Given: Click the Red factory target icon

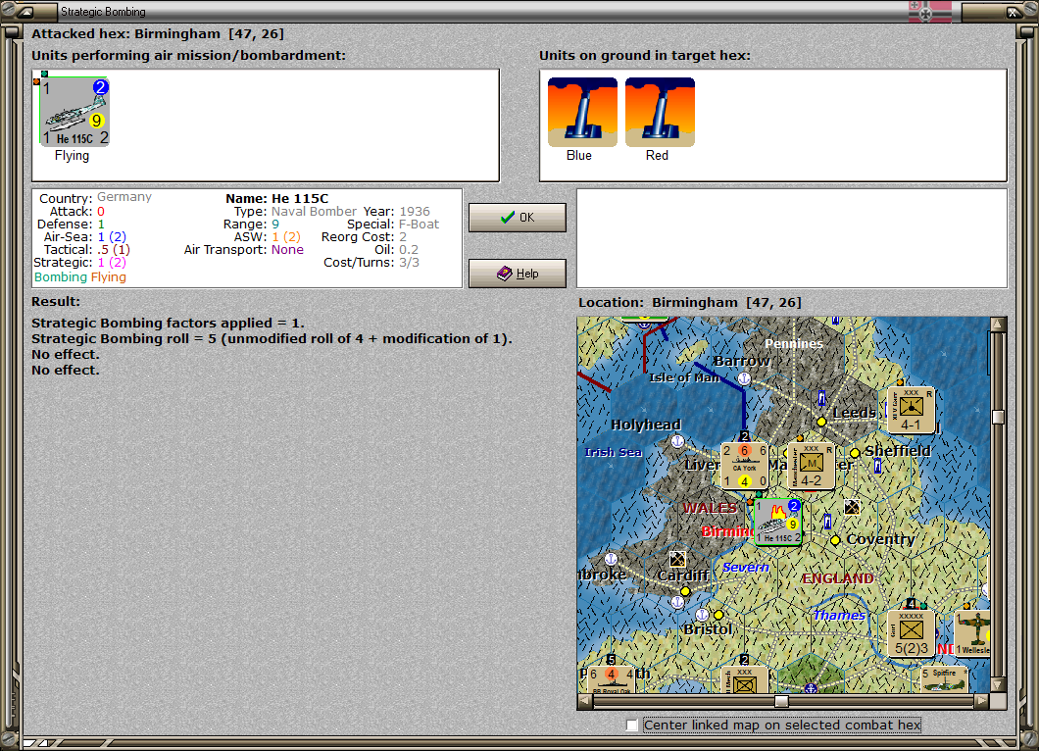Looking at the screenshot, I should (x=660, y=112).
